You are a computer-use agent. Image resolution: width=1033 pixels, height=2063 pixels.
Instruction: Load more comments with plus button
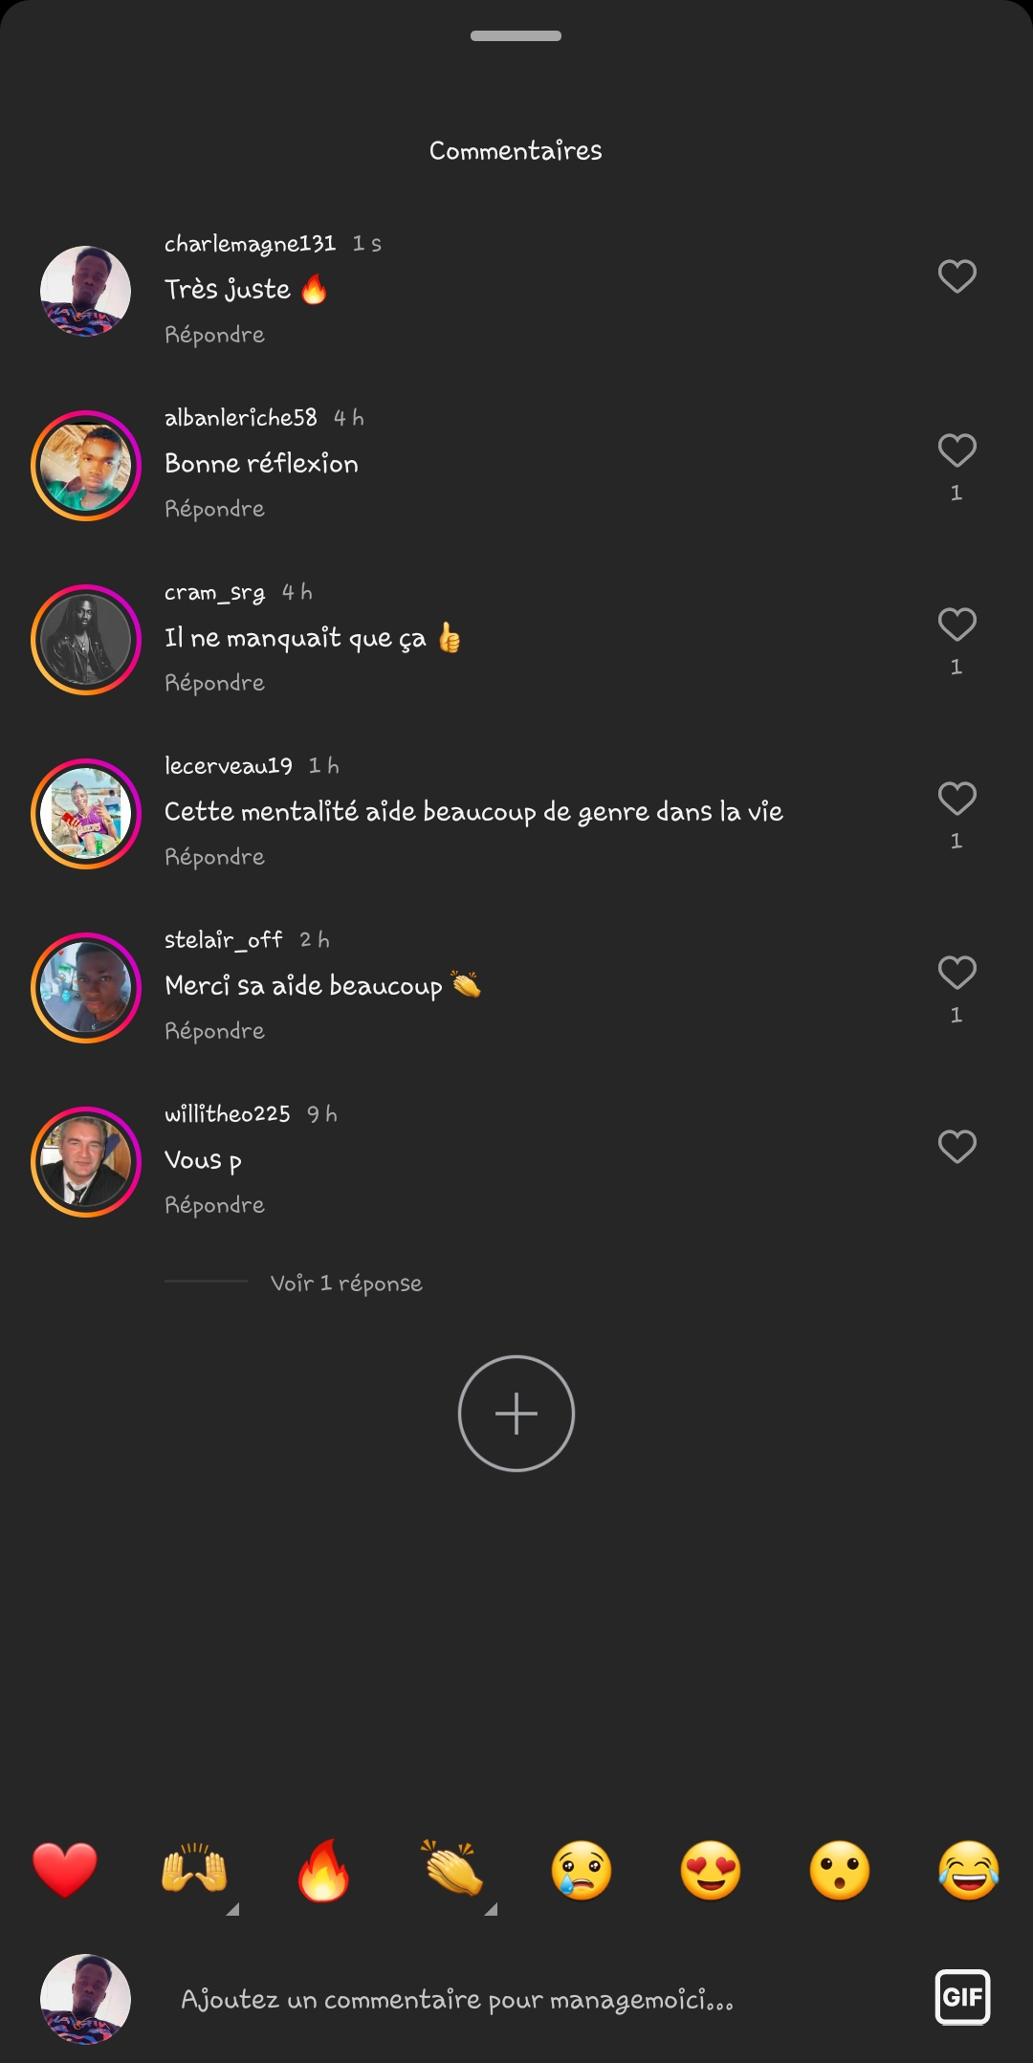coord(516,1414)
